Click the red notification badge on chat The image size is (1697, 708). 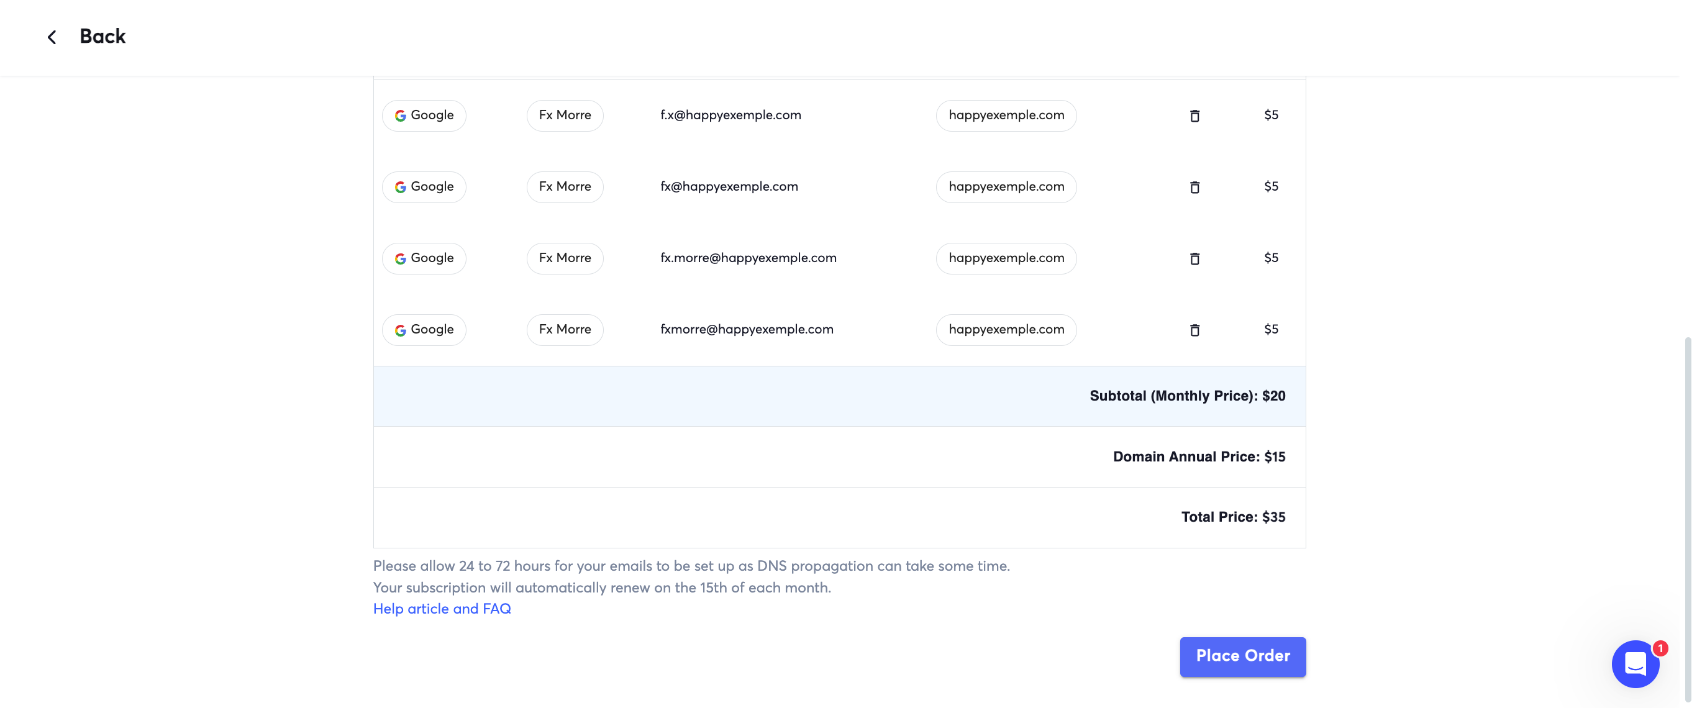(x=1660, y=648)
